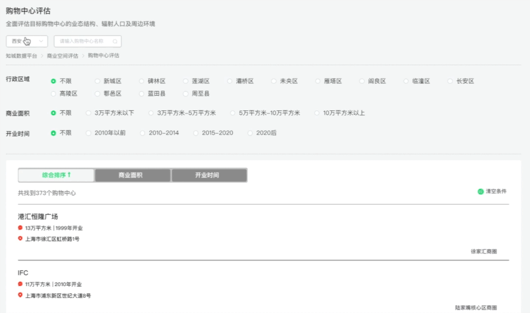
Task: Open the IFC shopping center entry
Action: [x=23, y=273]
